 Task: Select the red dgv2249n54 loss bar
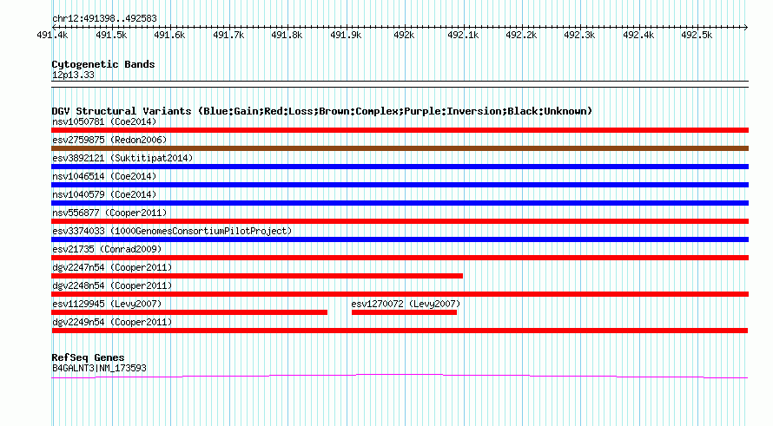point(400,331)
